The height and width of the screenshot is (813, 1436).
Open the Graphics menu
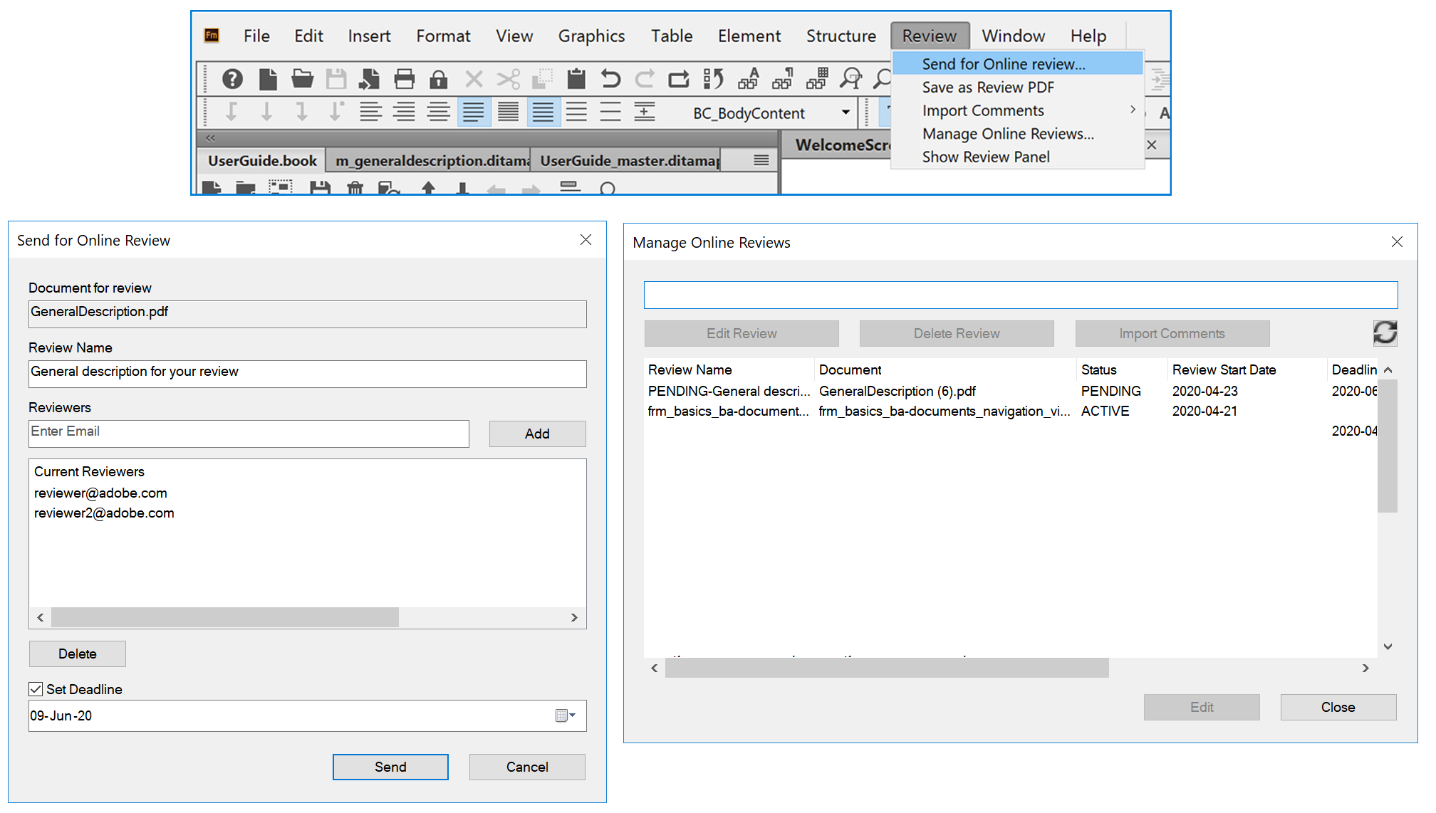pyautogui.click(x=591, y=36)
